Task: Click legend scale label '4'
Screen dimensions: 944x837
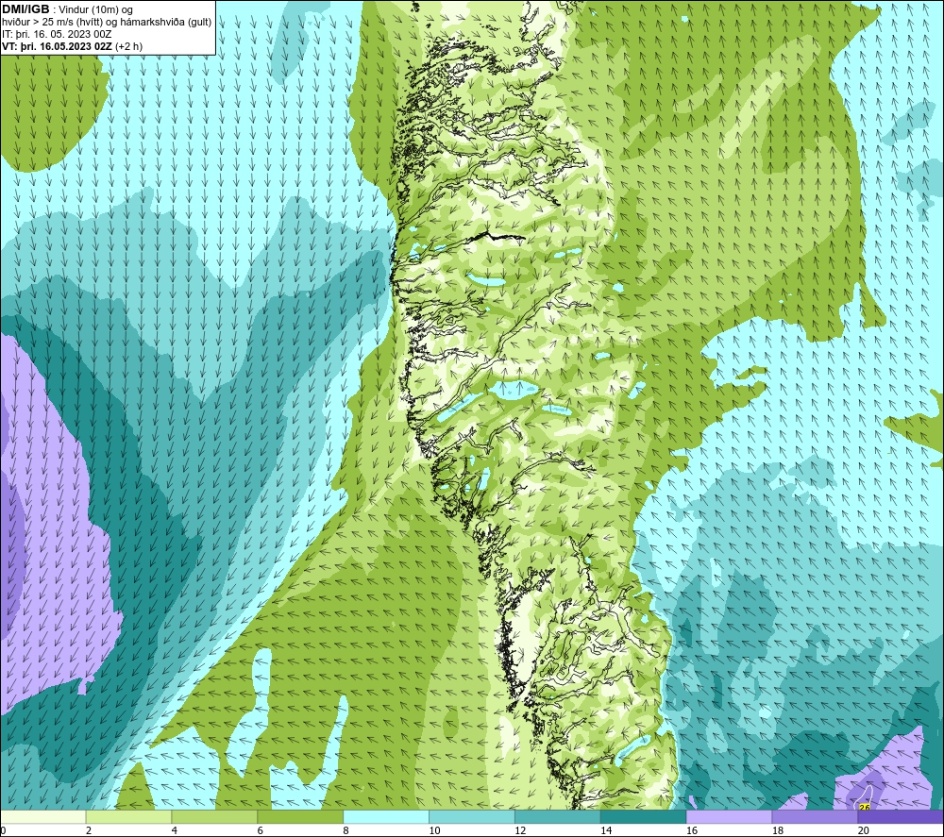Action: [x=174, y=830]
